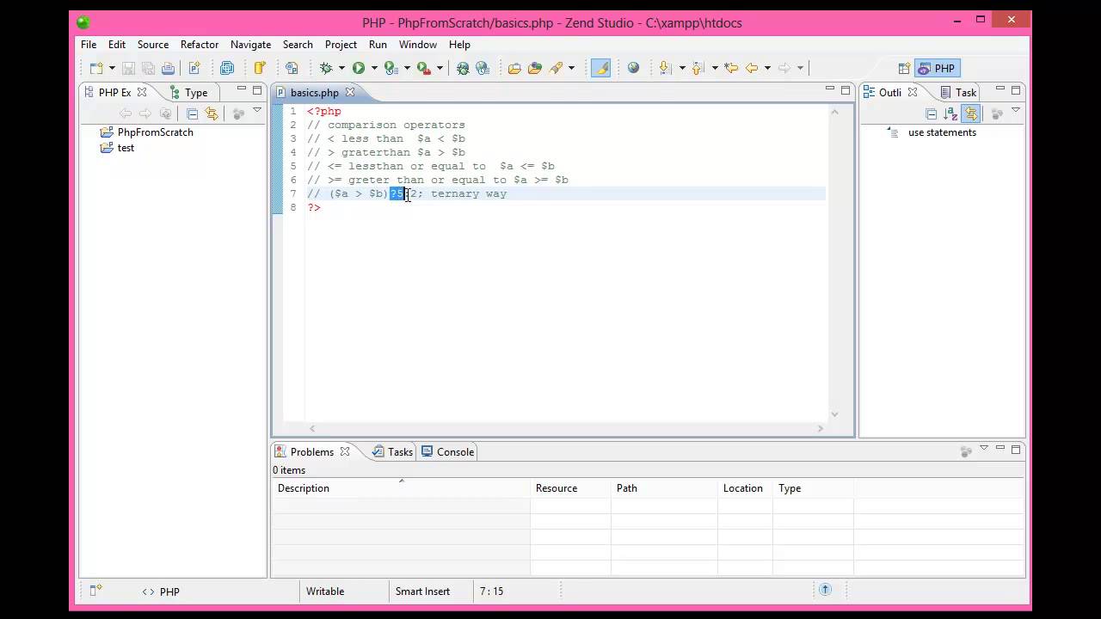Maximize the Problems panel
This screenshot has height=619, width=1101.
coord(1016,450)
